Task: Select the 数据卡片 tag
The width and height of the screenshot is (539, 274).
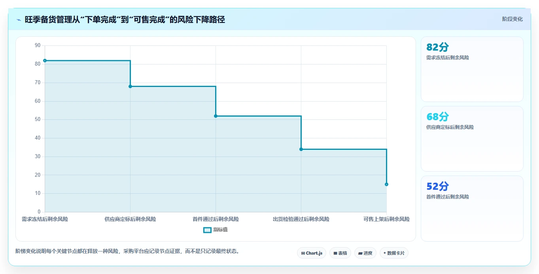Action: click(394, 253)
